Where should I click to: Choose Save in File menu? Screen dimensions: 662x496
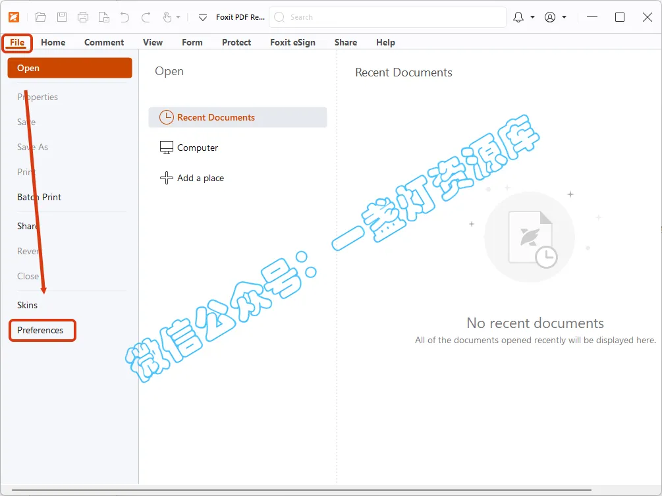(x=26, y=122)
